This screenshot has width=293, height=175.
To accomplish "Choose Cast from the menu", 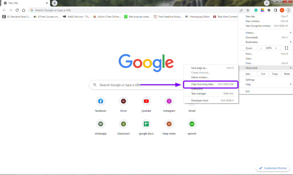I will pyautogui.click(x=266, y=58).
